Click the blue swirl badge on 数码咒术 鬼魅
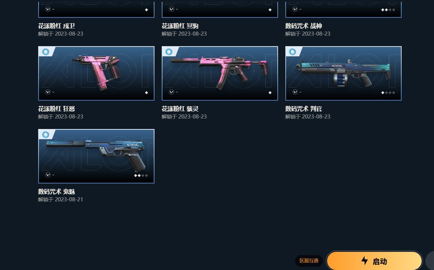 45,134
